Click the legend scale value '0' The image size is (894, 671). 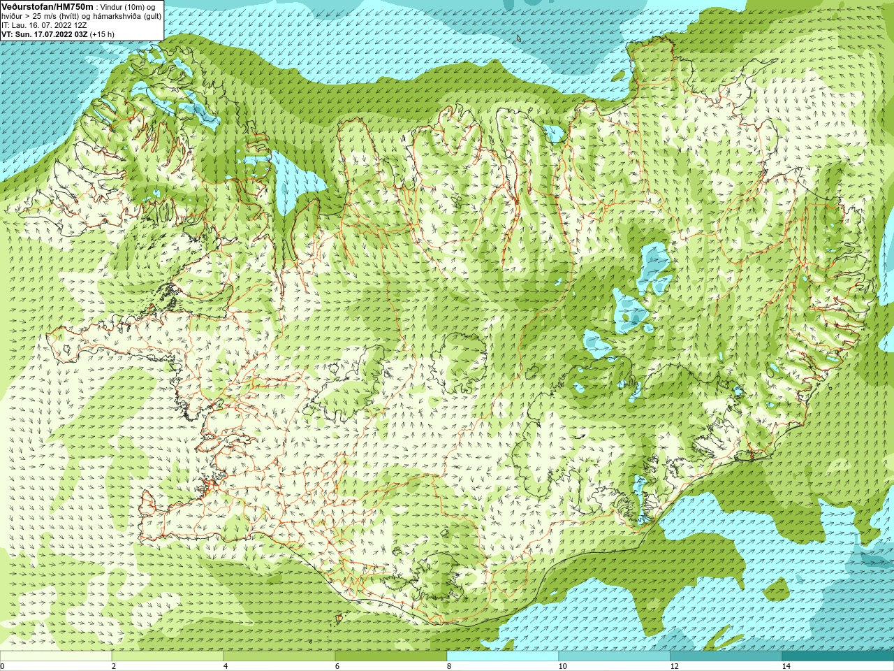point(2,666)
